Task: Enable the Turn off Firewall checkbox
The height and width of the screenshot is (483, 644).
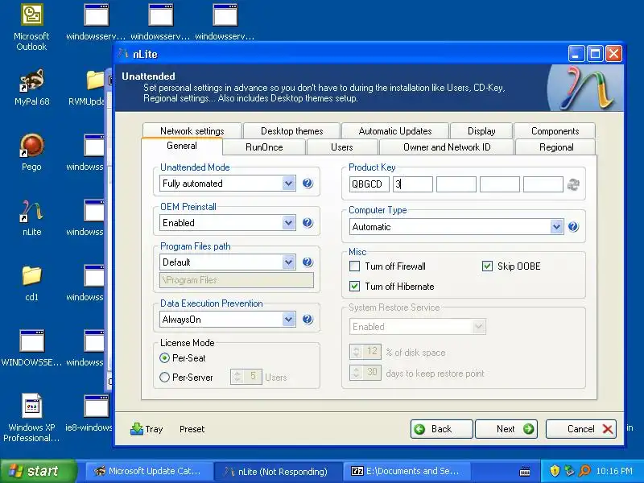Action: click(x=354, y=266)
